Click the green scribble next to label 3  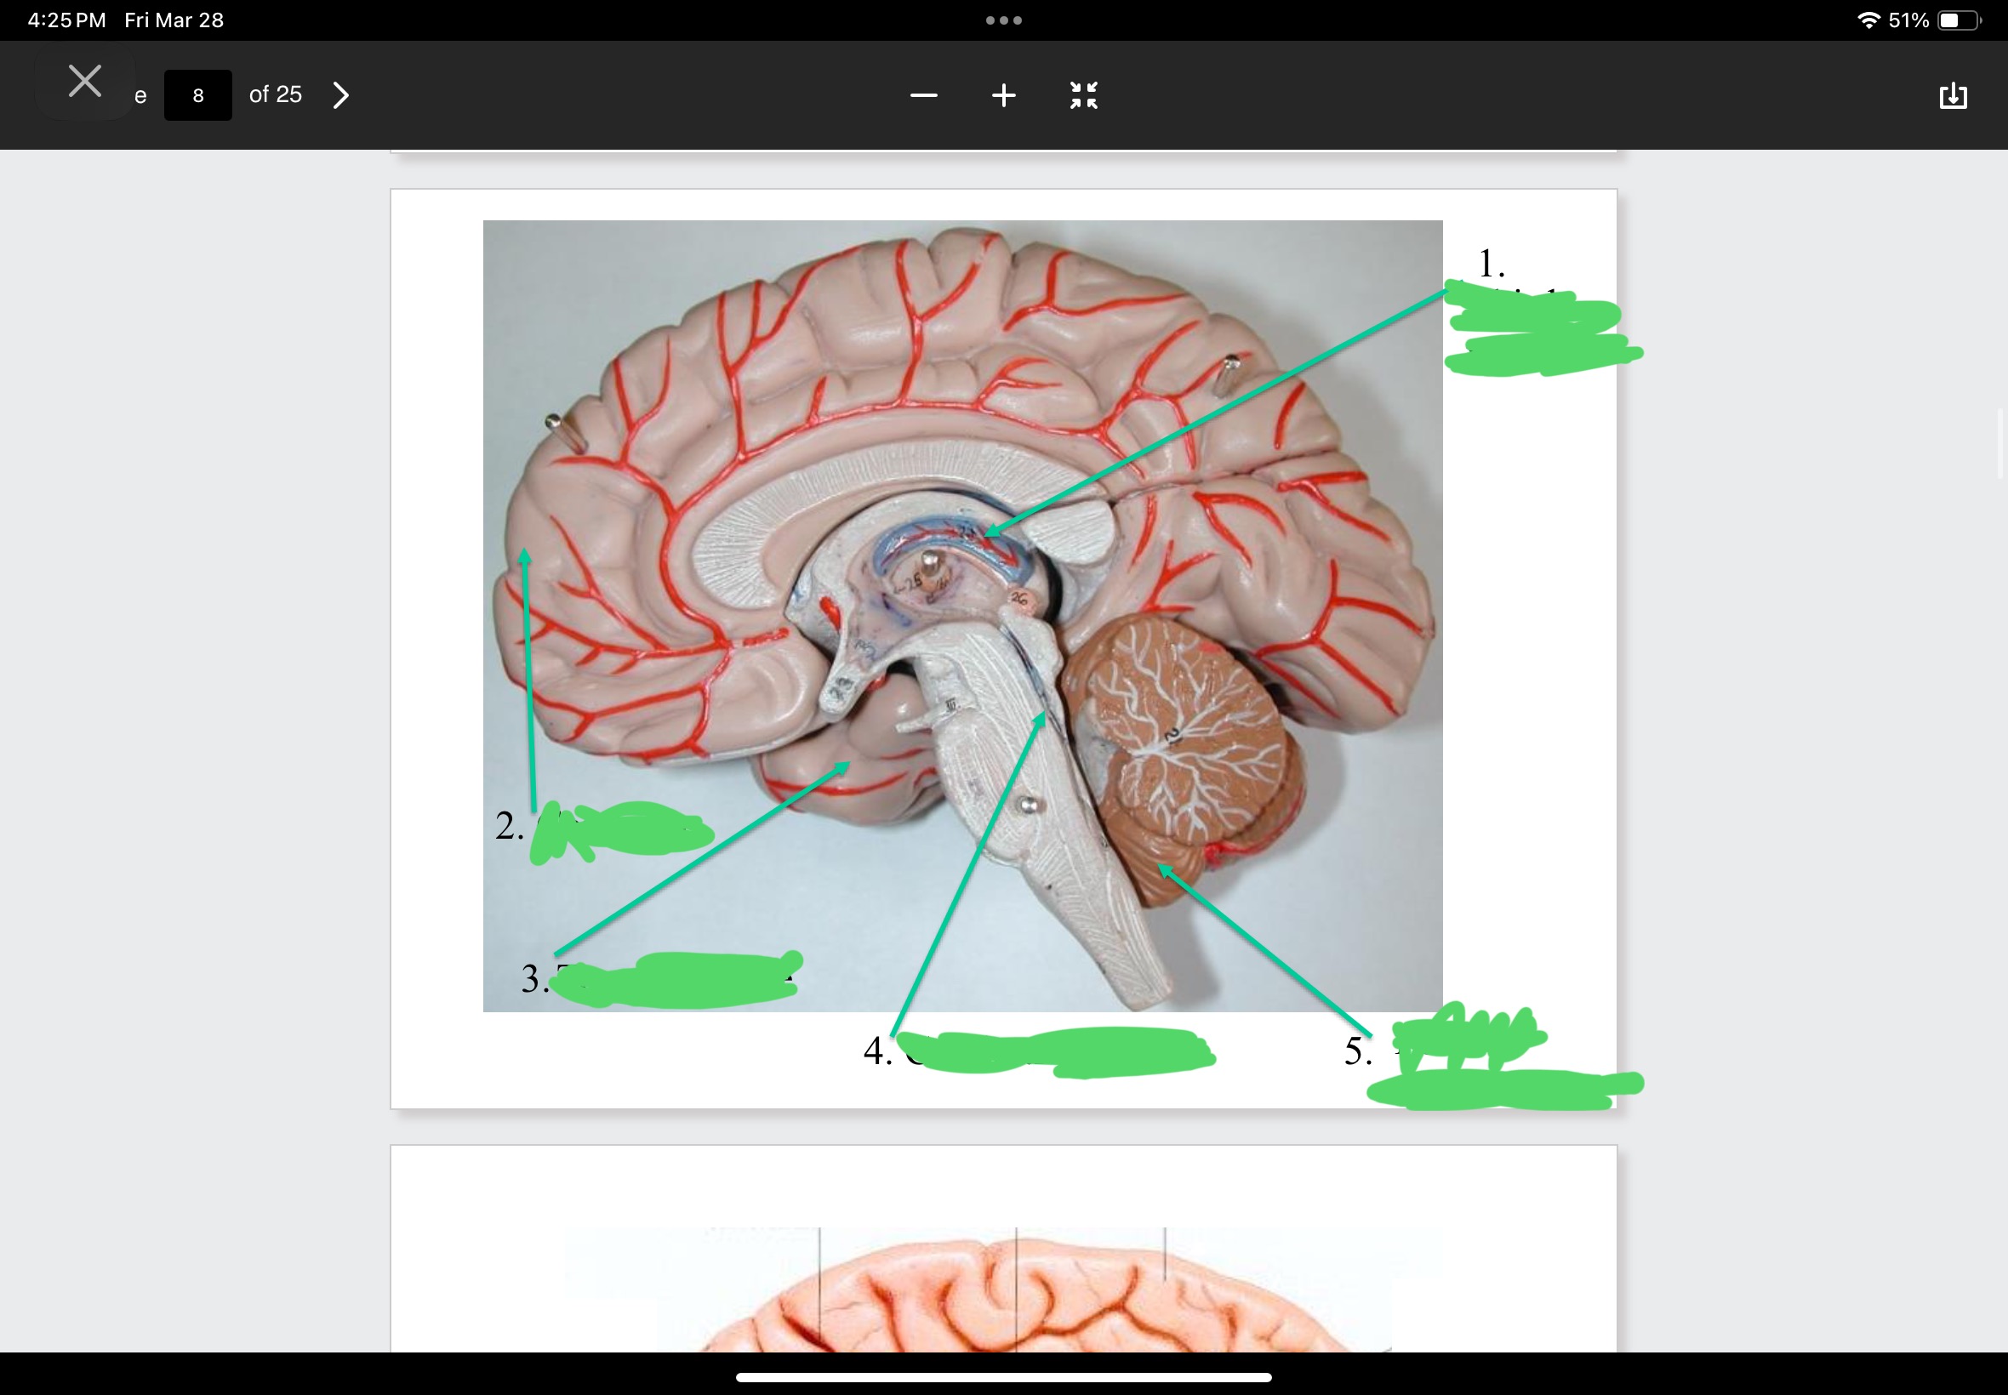click(677, 980)
